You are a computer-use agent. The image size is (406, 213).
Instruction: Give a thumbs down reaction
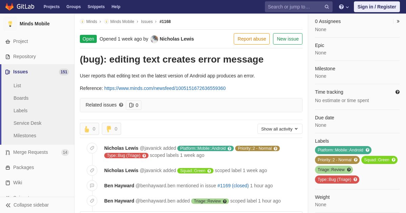point(111,129)
